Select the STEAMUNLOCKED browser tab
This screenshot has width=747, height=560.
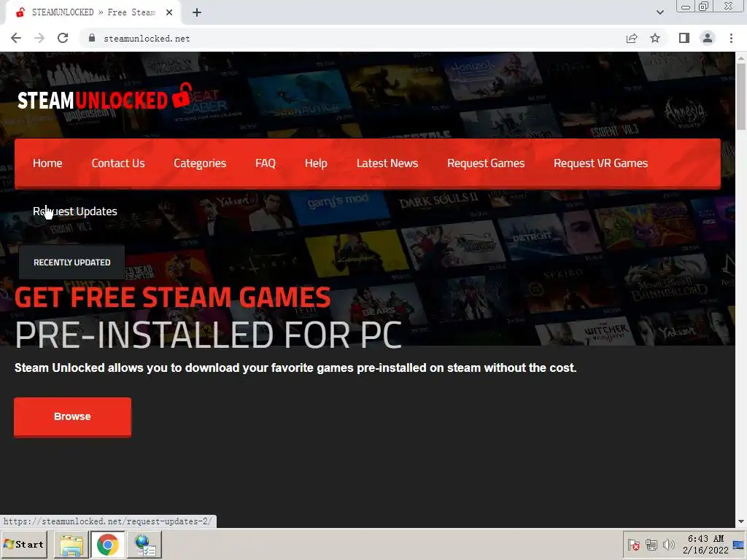pos(93,12)
